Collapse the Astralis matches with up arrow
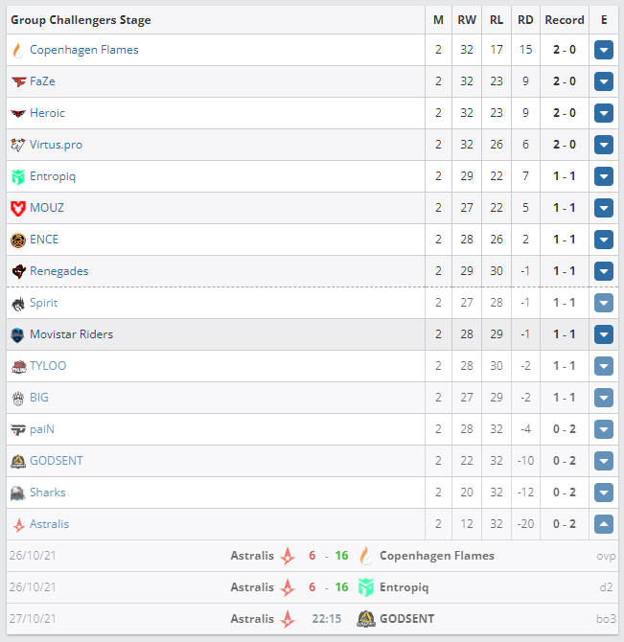This screenshot has width=624, height=642. click(604, 524)
